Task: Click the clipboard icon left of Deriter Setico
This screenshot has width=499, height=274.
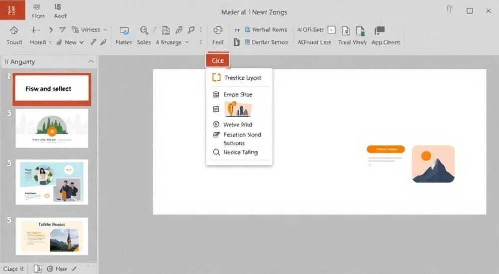Action: (236, 42)
